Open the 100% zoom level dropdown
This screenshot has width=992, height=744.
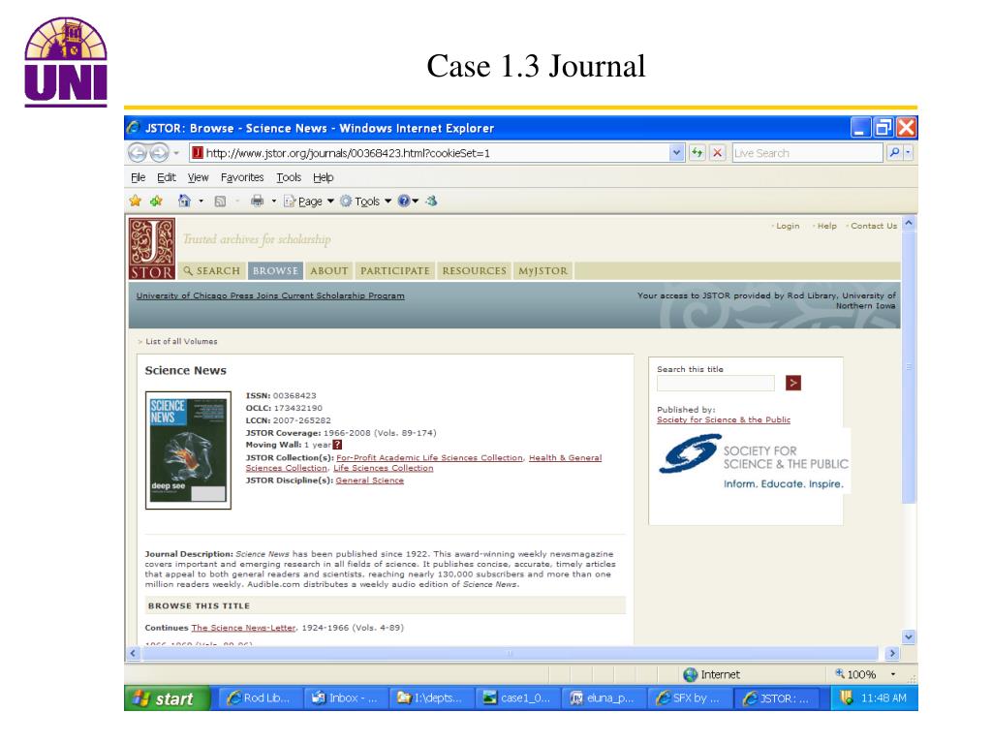pos(892,674)
